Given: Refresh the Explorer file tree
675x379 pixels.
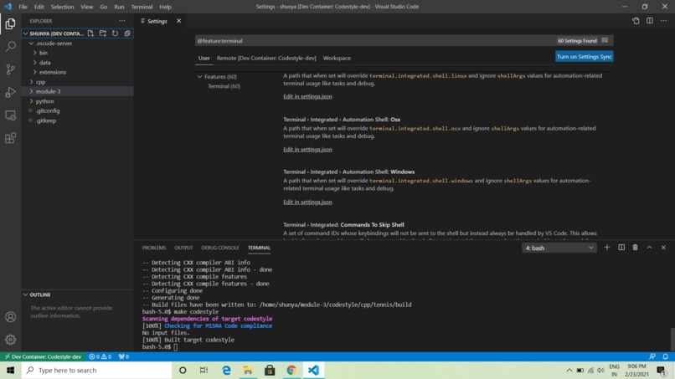Looking at the screenshot, I should [x=115, y=33].
